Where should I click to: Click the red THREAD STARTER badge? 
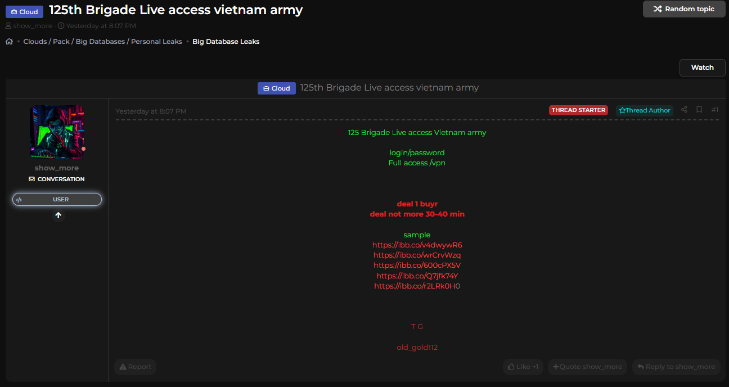pyautogui.click(x=578, y=110)
